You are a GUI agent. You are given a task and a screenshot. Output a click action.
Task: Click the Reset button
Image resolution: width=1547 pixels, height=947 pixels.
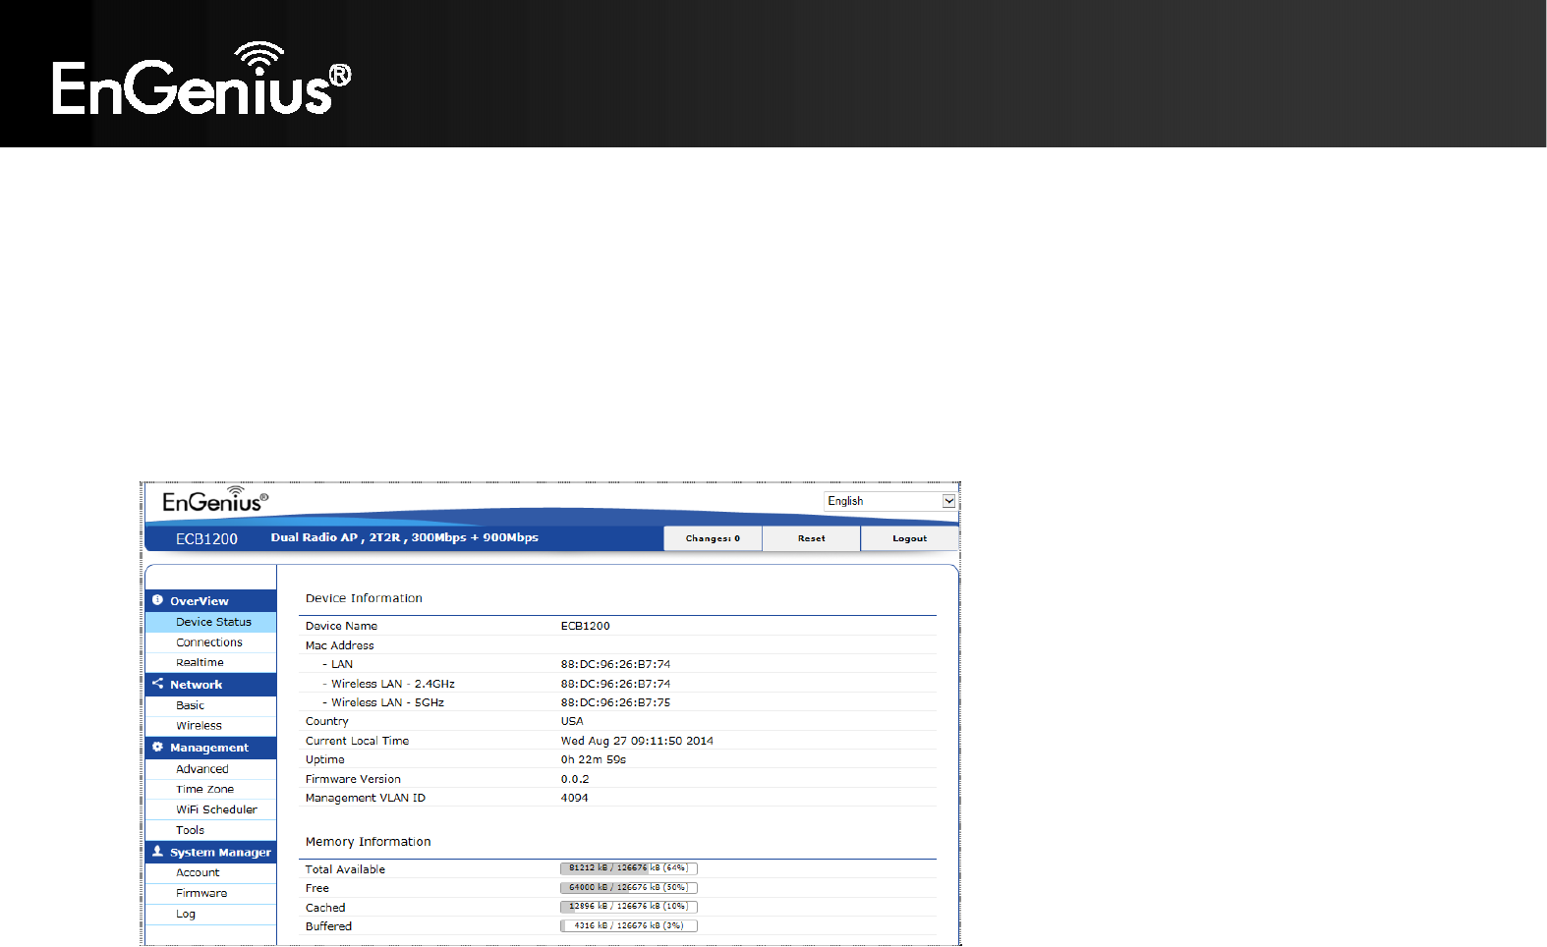(x=812, y=538)
